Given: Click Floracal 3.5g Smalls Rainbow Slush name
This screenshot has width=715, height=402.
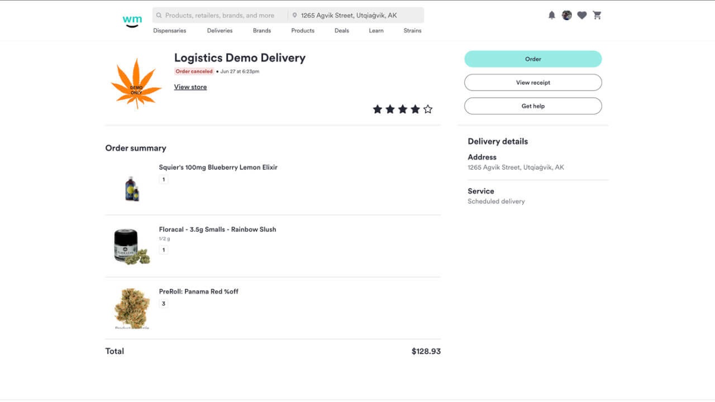Looking at the screenshot, I should pyautogui.click(x=217, y=229).
